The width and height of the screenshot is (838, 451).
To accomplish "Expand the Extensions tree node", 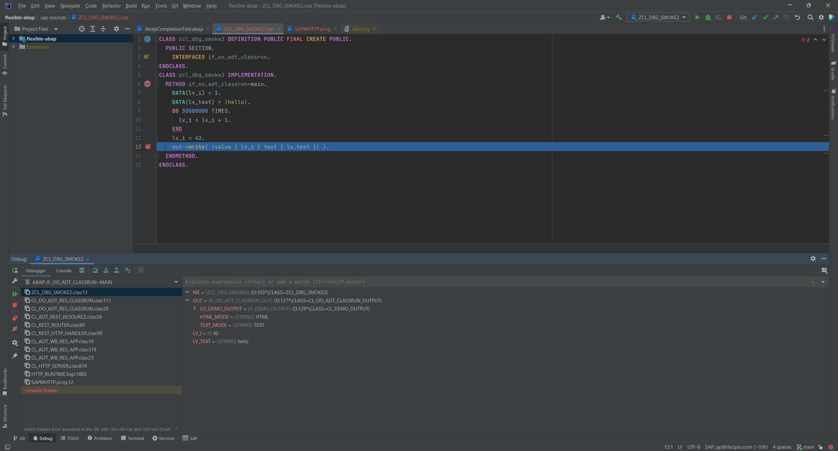I will coord(14,47).
